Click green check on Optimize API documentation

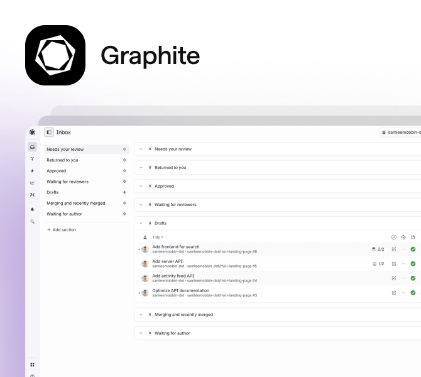click(x=413, y=293)
